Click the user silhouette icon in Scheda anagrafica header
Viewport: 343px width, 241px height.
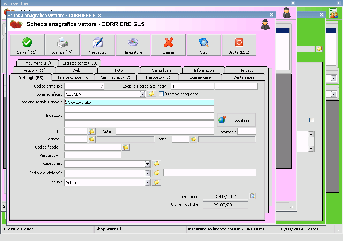pyautogui.click(x=265, y=24)
